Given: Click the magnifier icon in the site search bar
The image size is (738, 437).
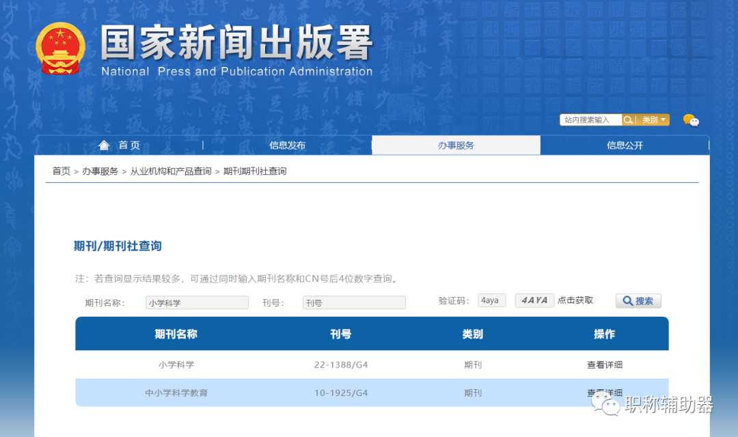Looking at the screenshot, I should pos(629,119).
